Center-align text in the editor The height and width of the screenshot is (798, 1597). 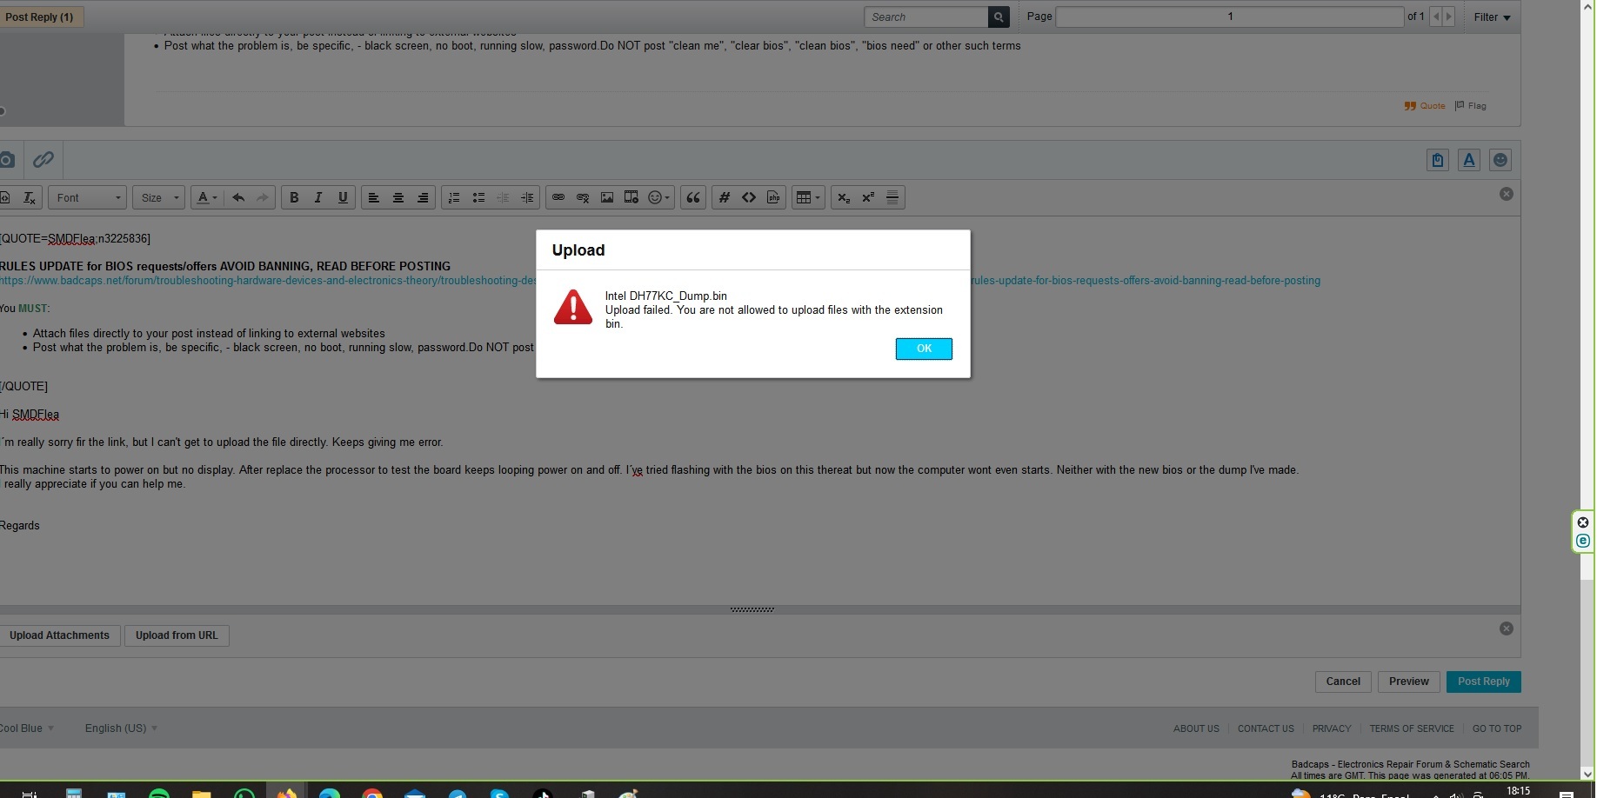click(398, 198)
